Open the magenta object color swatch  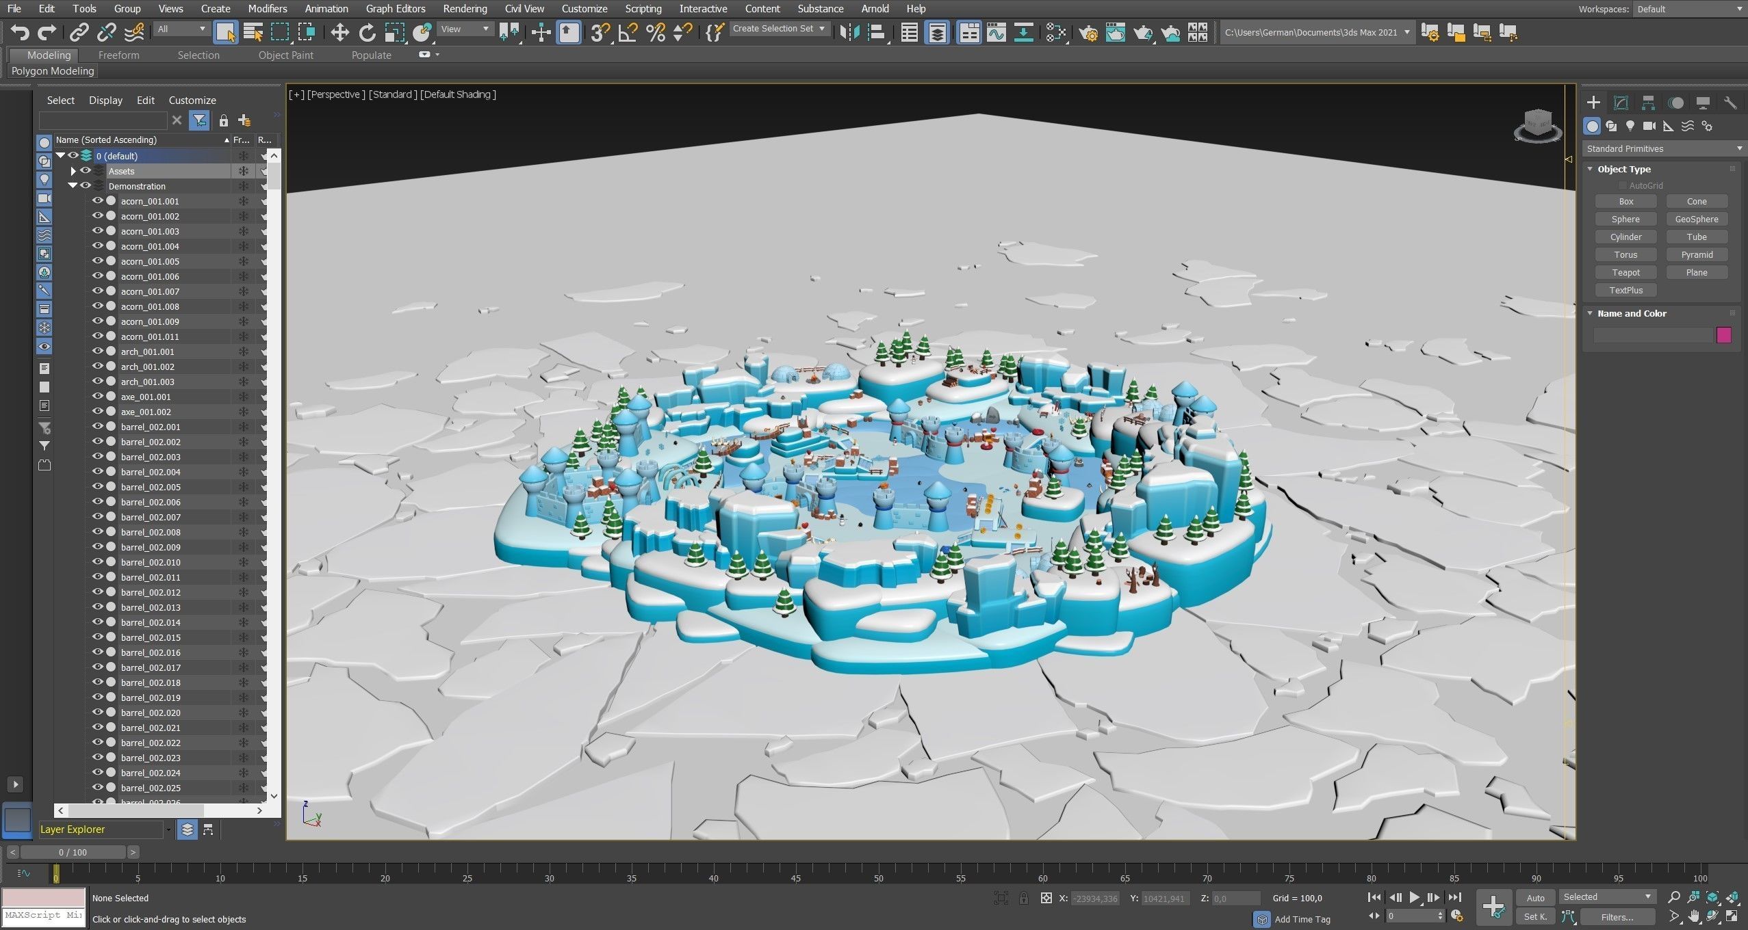1724,334
